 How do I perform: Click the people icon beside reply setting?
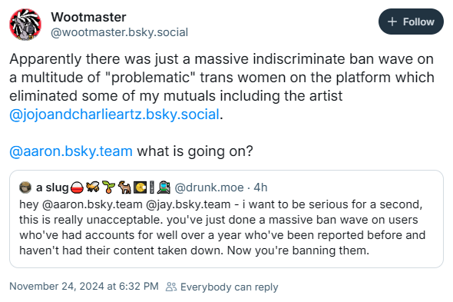(x=171, y=287)
